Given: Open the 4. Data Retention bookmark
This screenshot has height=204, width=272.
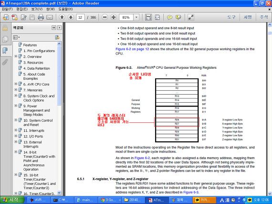Looking at the screenshot, I should [37, 68].
